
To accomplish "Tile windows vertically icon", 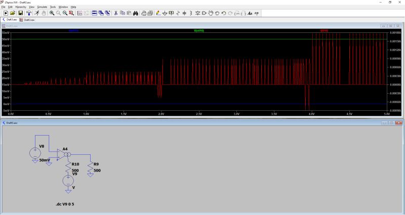I will tap(101, 13).
